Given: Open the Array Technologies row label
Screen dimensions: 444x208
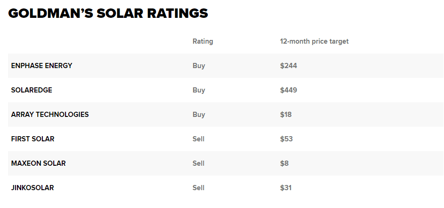Looking at the screenshot, I should pyautogui.click(x=50, y=115).
